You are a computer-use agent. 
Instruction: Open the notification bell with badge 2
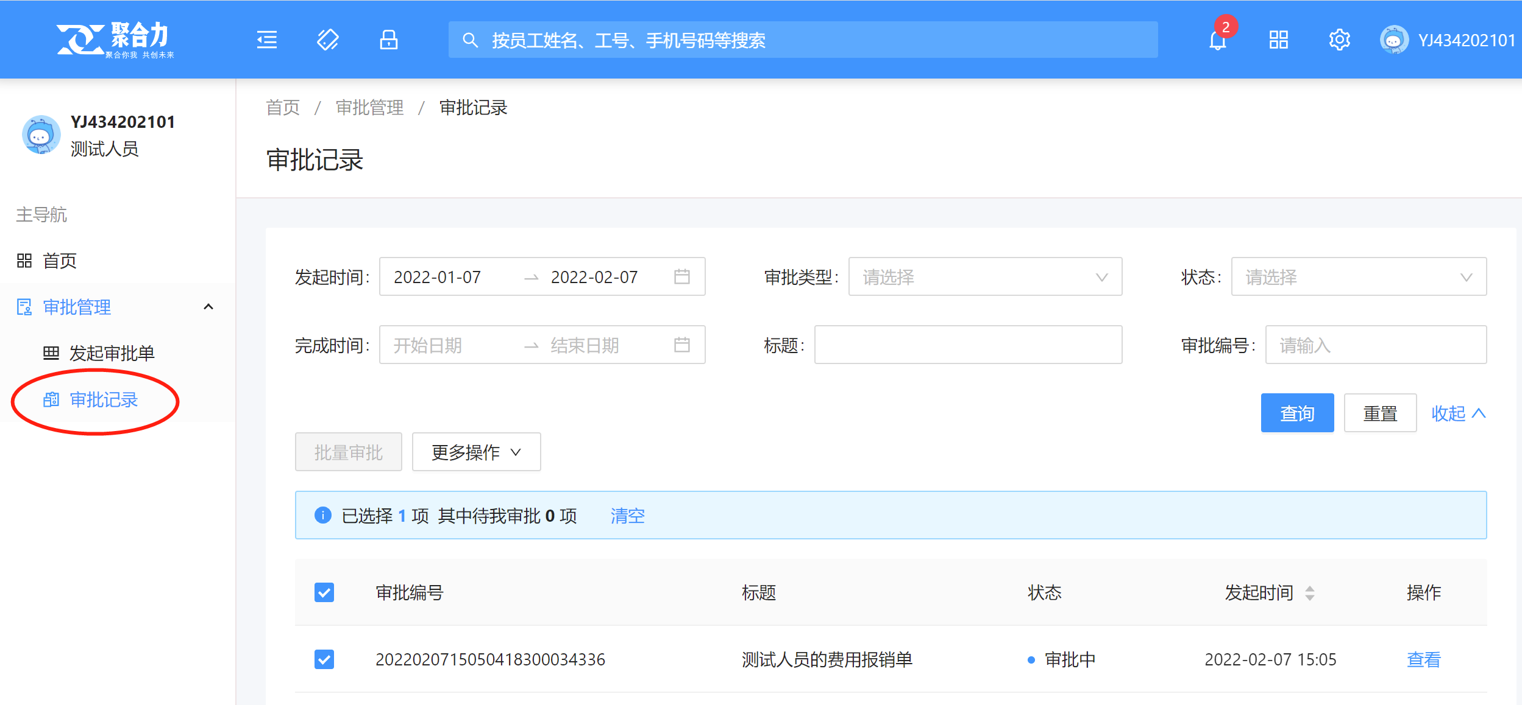[1218, 40]
